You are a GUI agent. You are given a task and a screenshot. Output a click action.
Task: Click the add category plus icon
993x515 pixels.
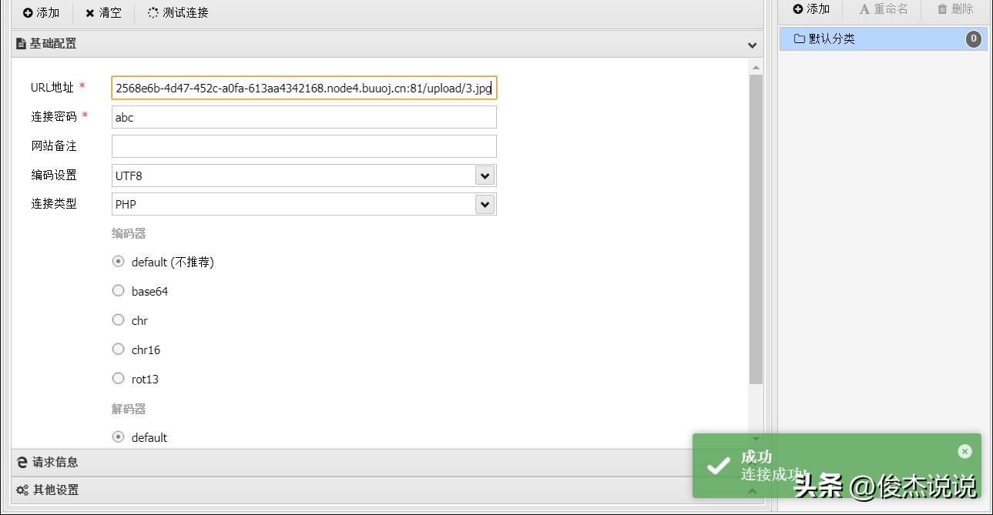798,9
